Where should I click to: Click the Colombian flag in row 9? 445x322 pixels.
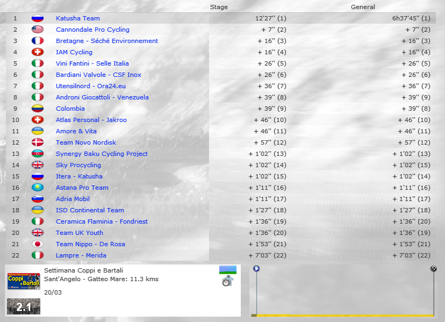[38, 109]
